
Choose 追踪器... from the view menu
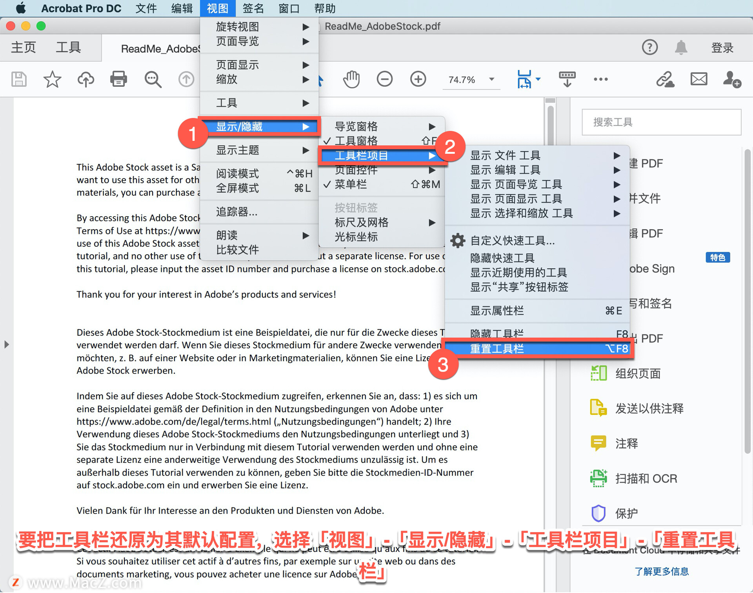(259, 212)
